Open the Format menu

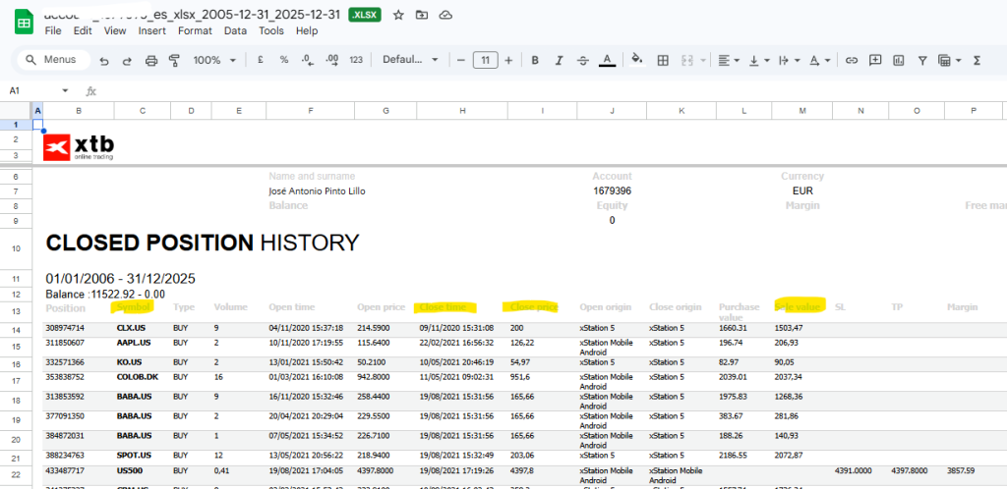coord(195,30)
